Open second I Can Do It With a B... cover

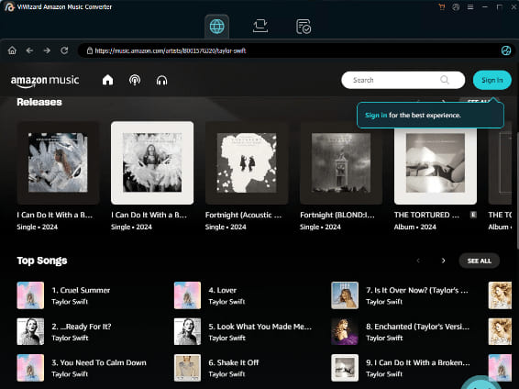[152, 162]
